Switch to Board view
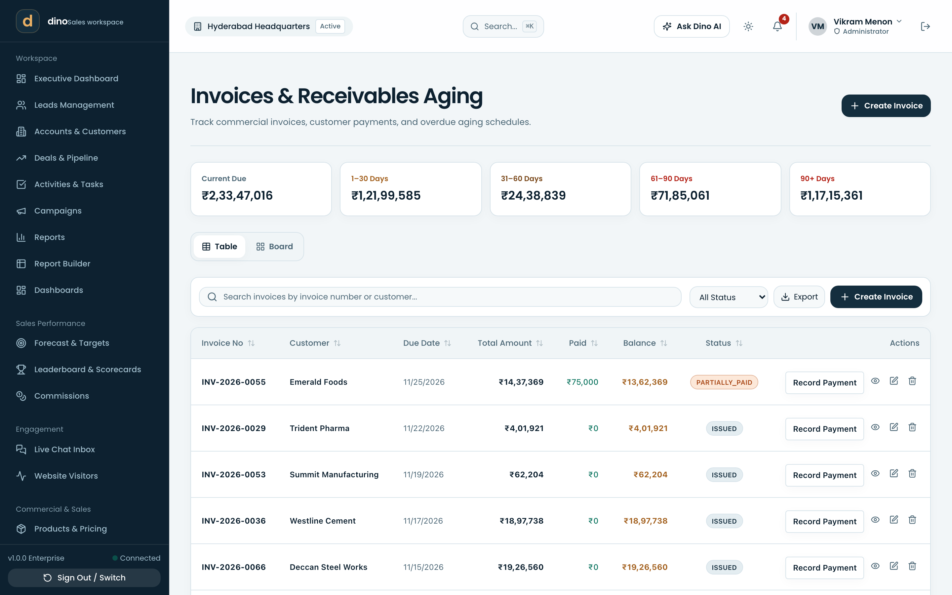Image resolution: width=952 pixels, height=595 pixels. point(275,247)
